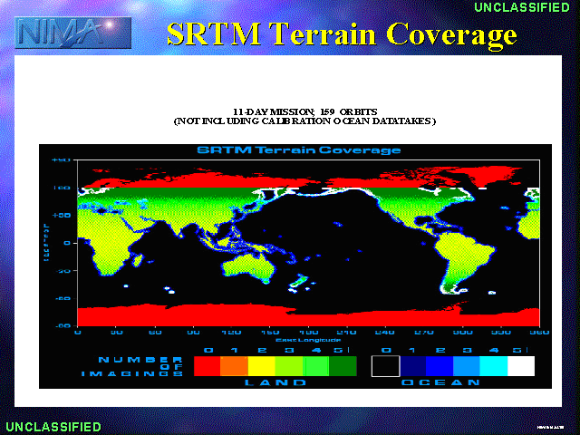Screen dimensions: 580x435
Task: Click the yellow slide title SRTM Terrain Coverage
Action: tap(341, 34)
